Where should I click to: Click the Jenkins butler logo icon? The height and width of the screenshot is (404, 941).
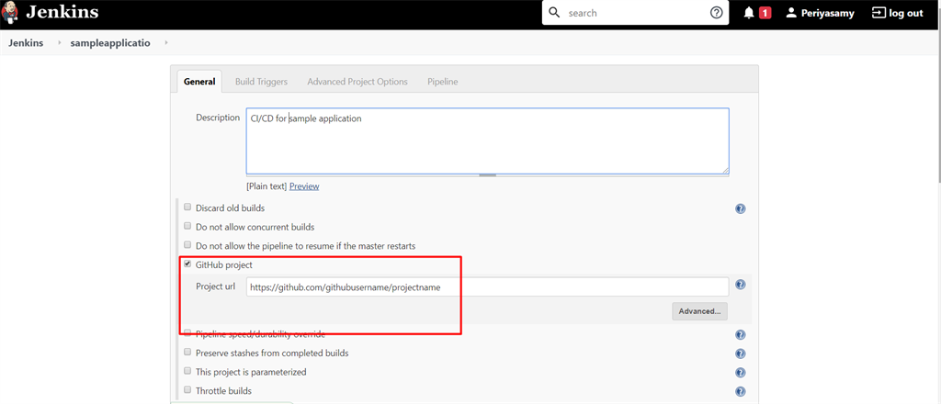pos(9,12)
